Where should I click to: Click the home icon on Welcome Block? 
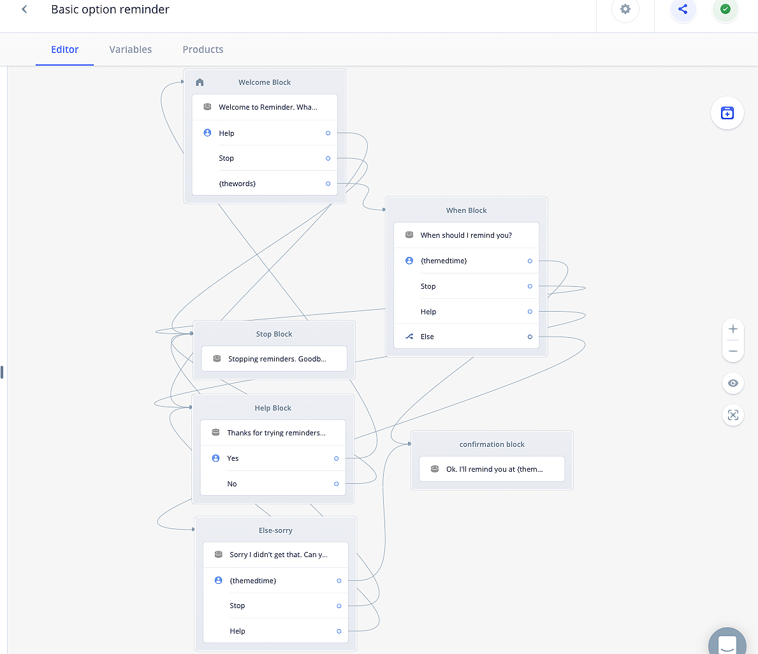point(200,82)
